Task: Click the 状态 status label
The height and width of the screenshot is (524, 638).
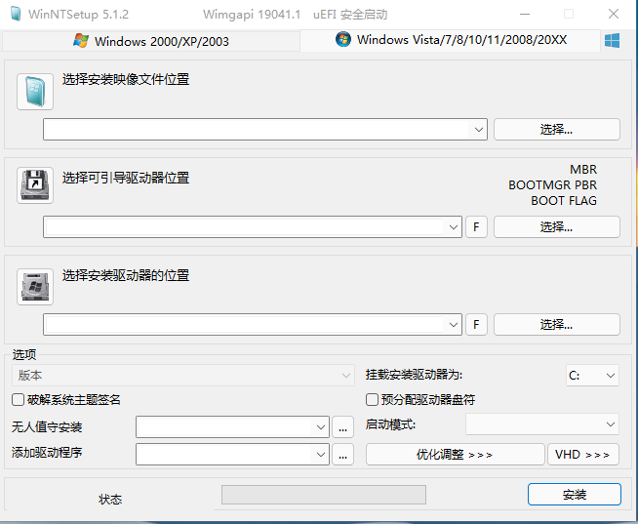Action: [110, 500]
